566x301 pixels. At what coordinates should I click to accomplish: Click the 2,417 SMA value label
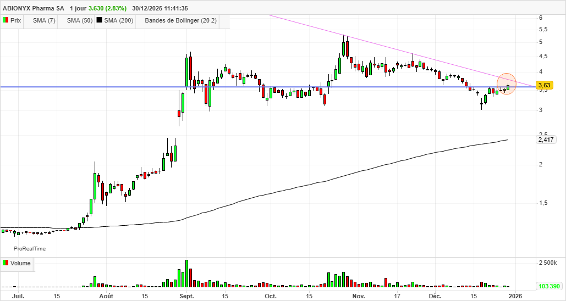pos(546,140)
